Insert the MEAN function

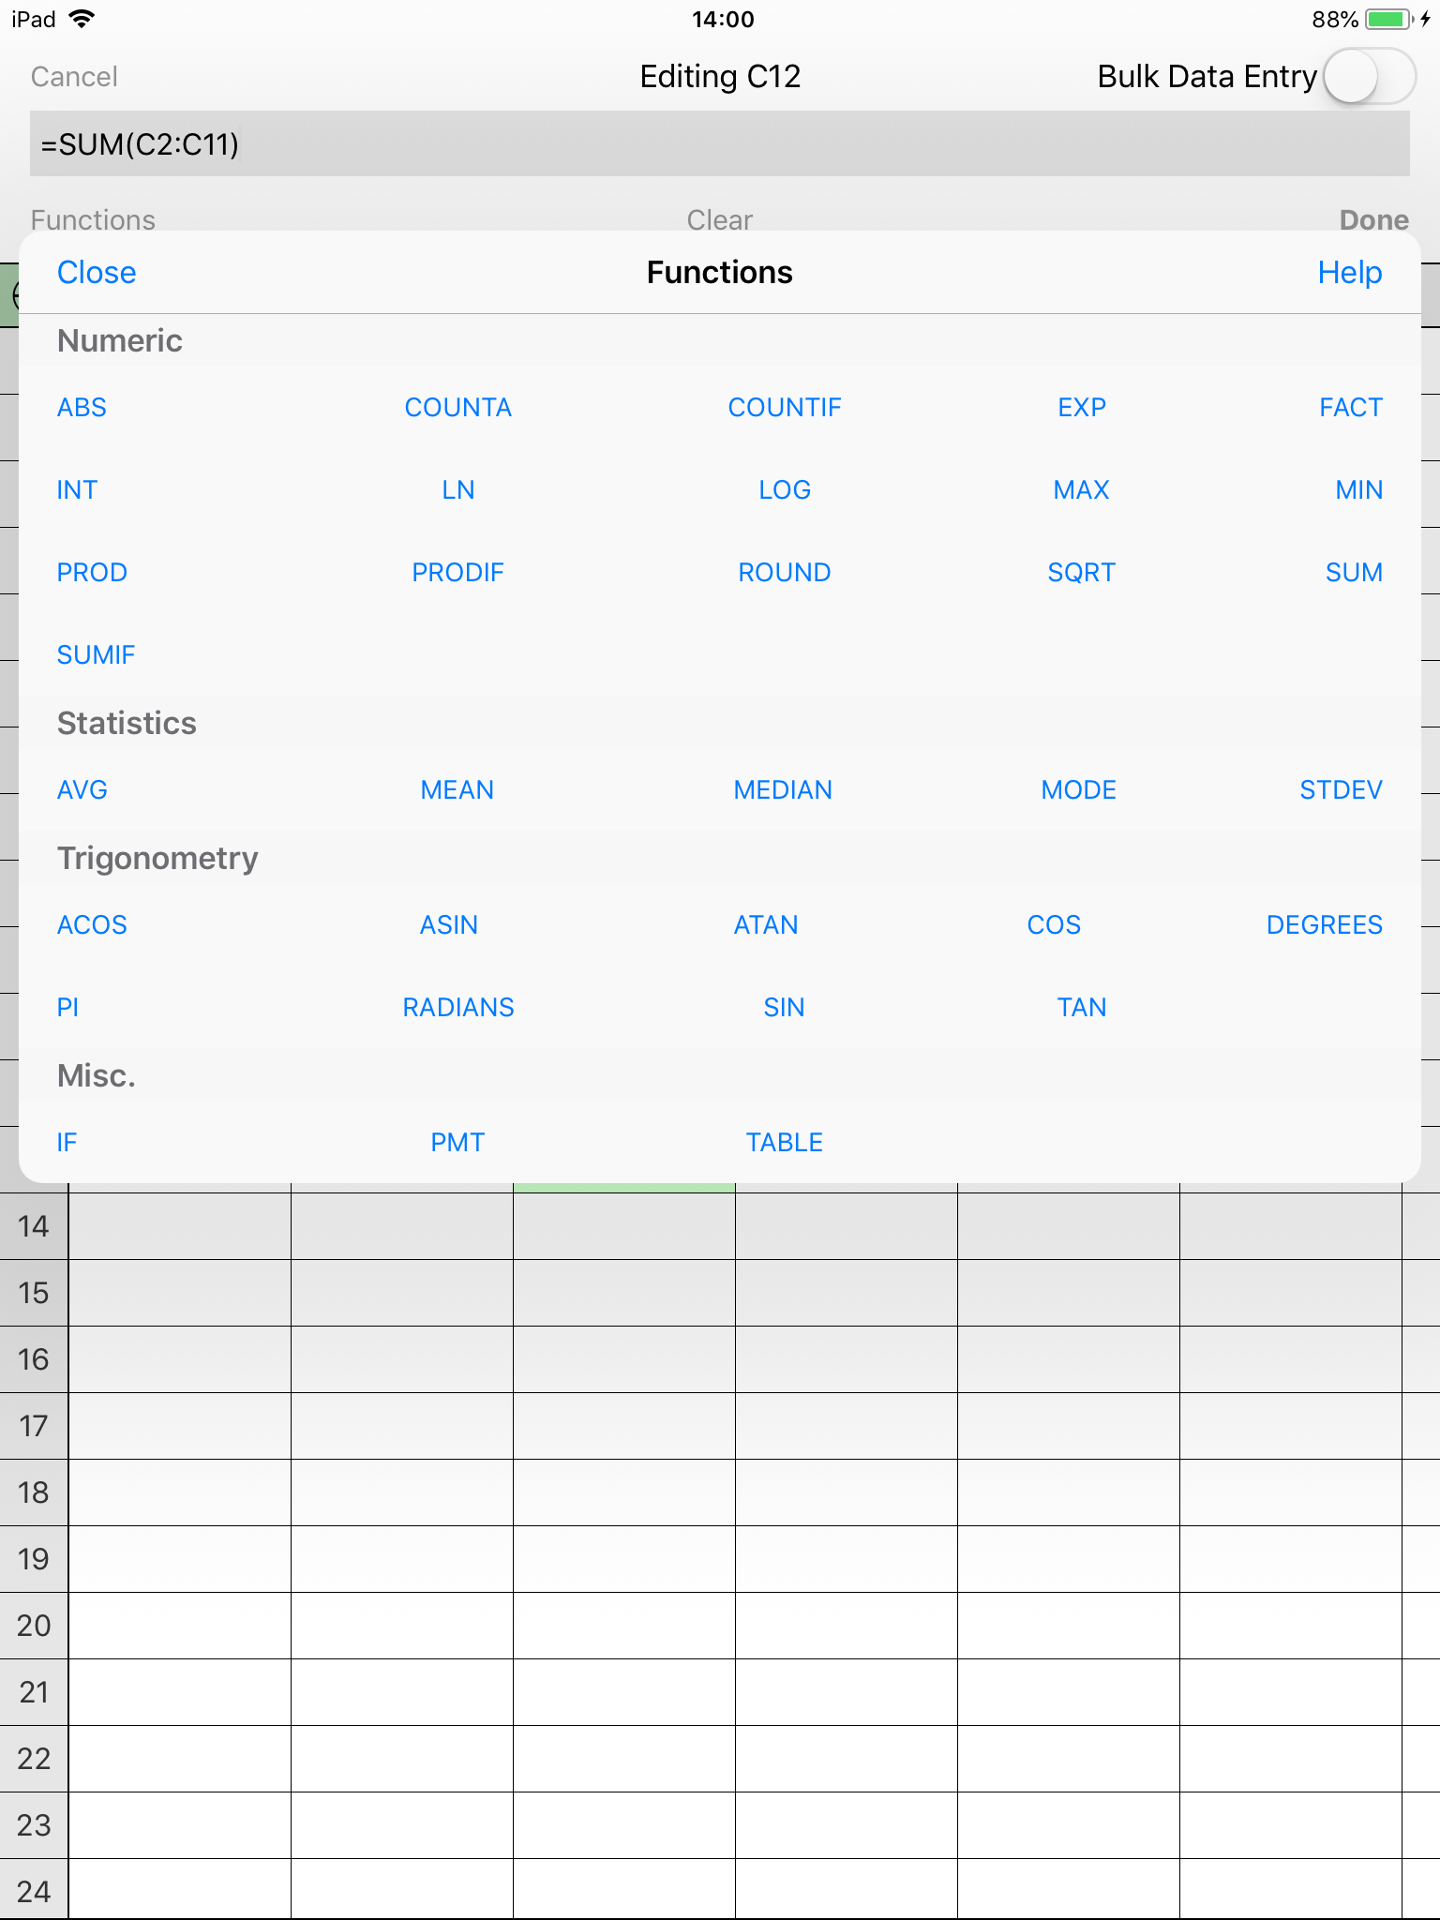point(457,790)
